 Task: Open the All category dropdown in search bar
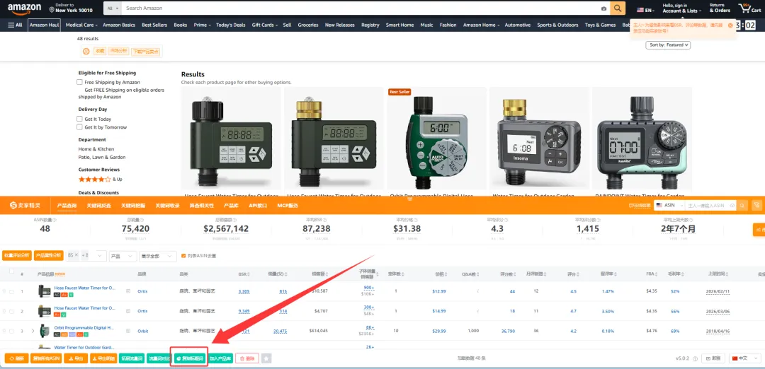[x=112, y=8]
